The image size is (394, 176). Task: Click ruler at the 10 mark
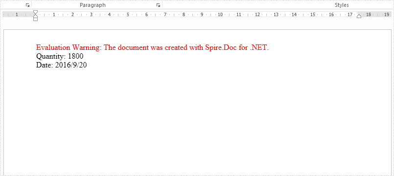[x=220, y=15]
